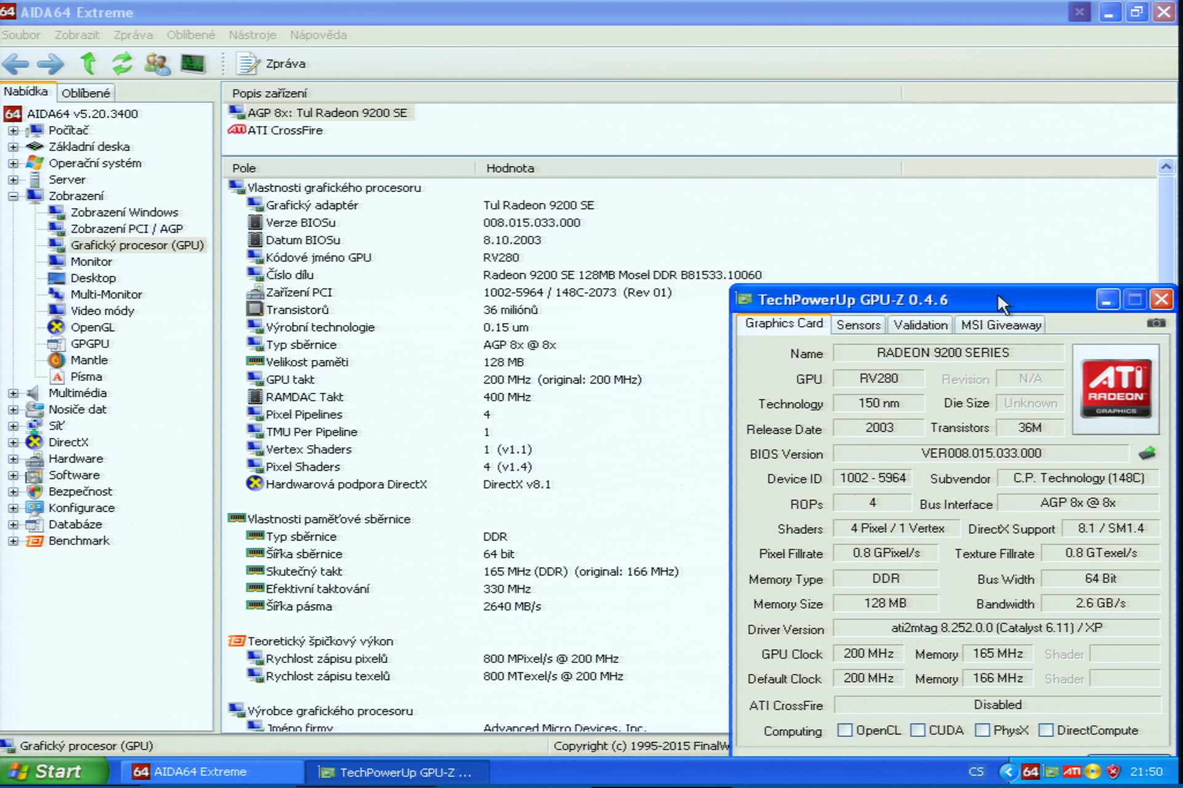Click the Back arrow toolbar icon
This screenshot has height=788, width=1183.
tap(15, 63)
